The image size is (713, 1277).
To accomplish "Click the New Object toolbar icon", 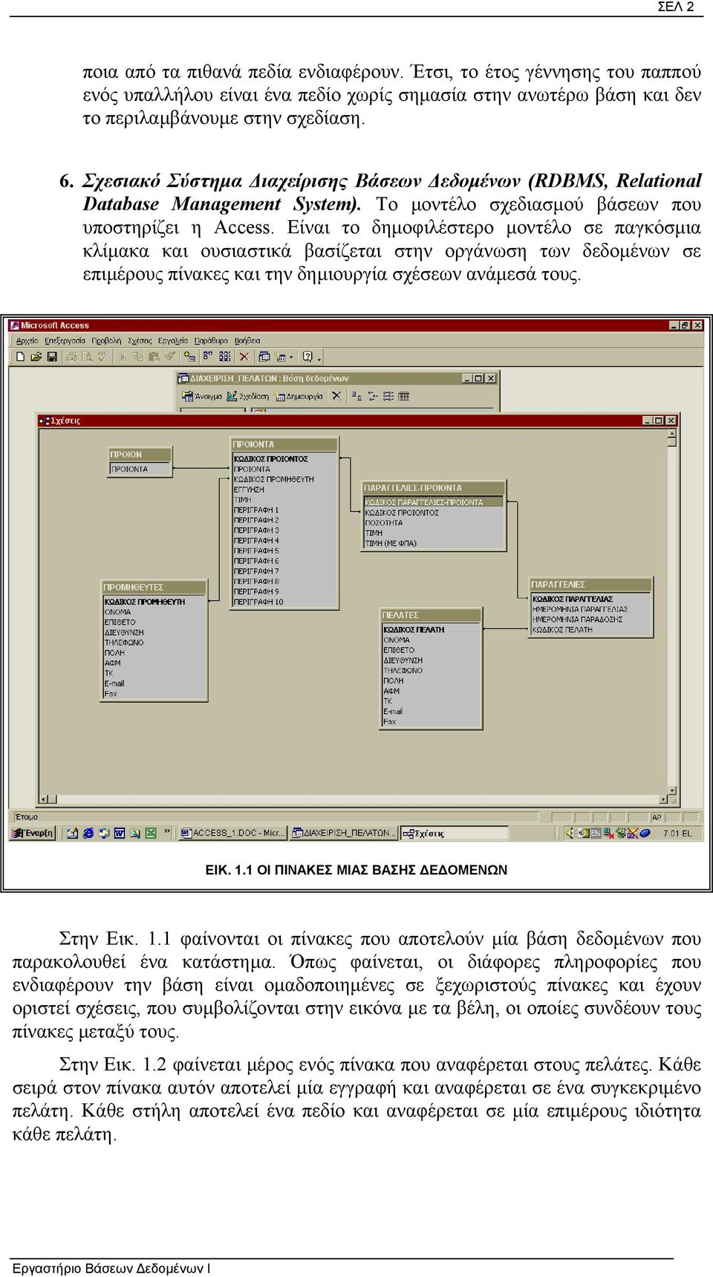I will coord(280,357).
